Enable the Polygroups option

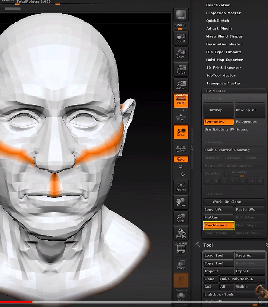[x=250, y=121]
